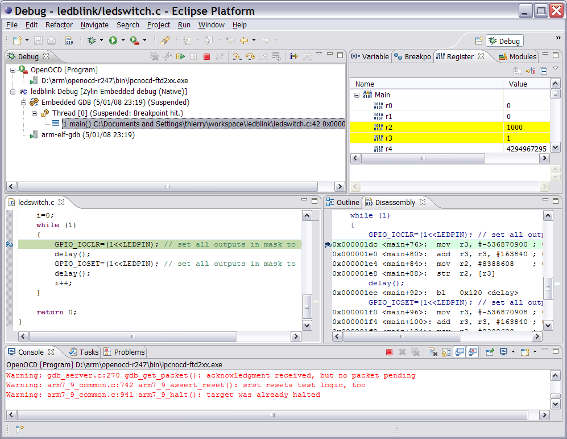This screenshot has height=439, width=567.
Task: Open the File menu
Action: tap(11, 25)
